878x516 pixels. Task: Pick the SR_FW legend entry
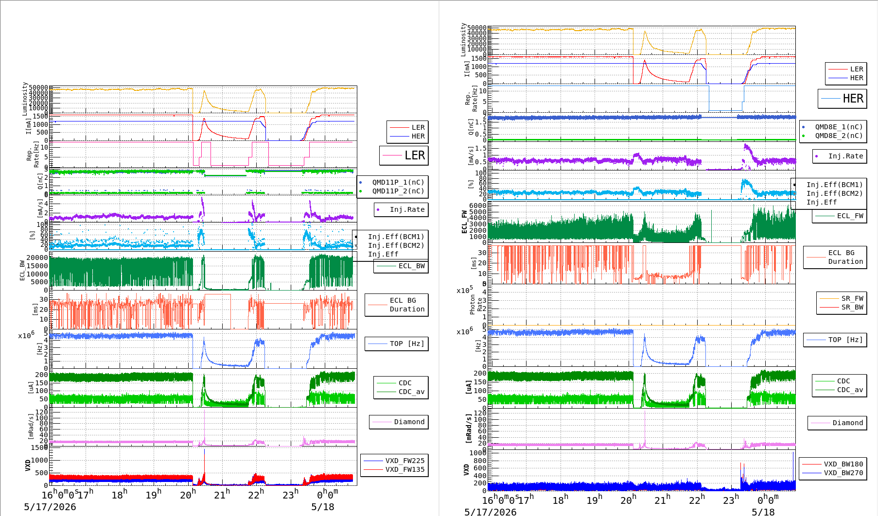pyautogui.click(x=852, y=298)
